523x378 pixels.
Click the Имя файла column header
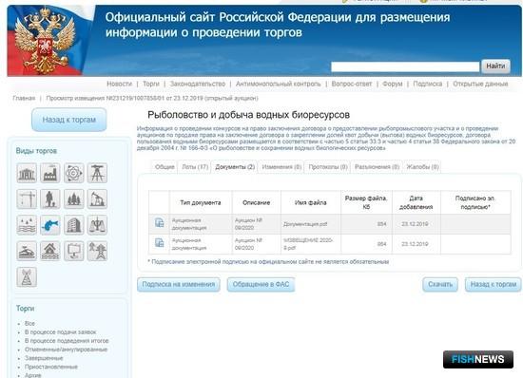pos(311,202)
